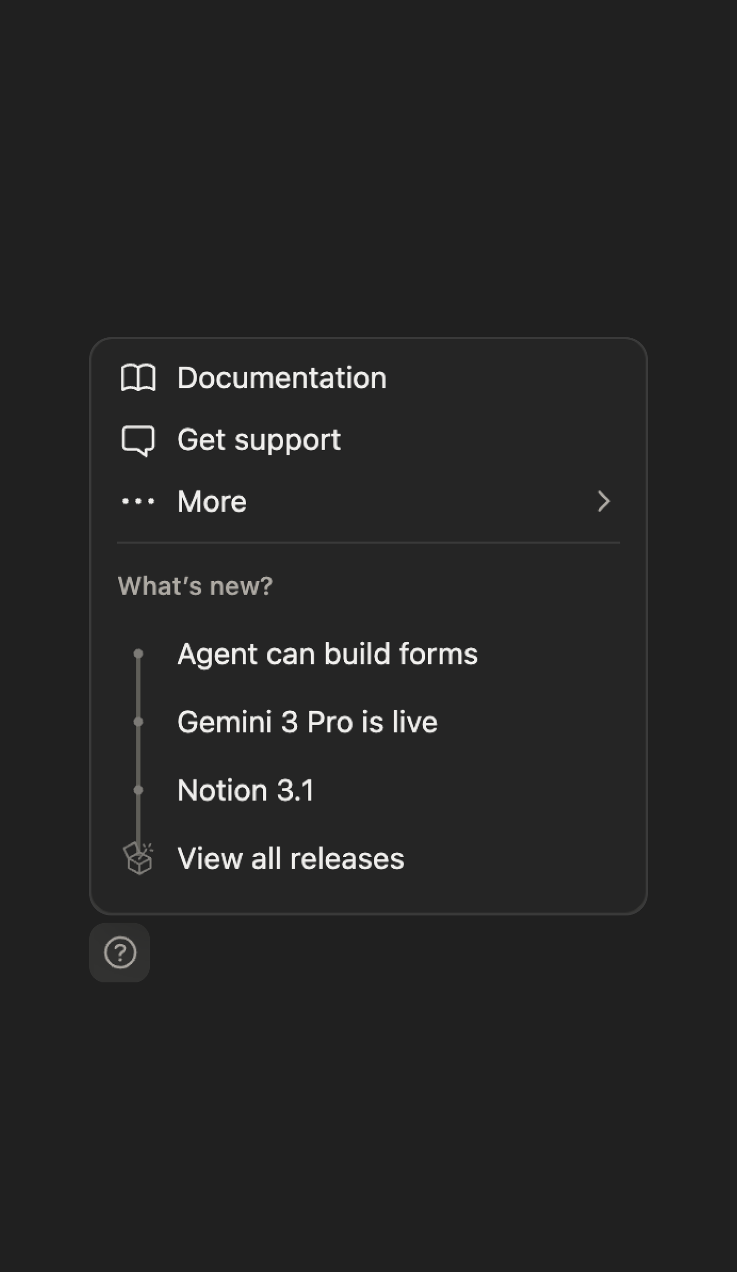The image size is (737, 1272).
Task: Select the Get support menu entry
Action: (x=259, y=439)
